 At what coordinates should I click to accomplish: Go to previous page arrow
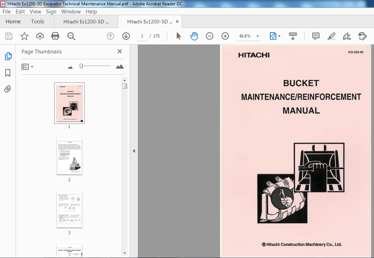point(110,36)
